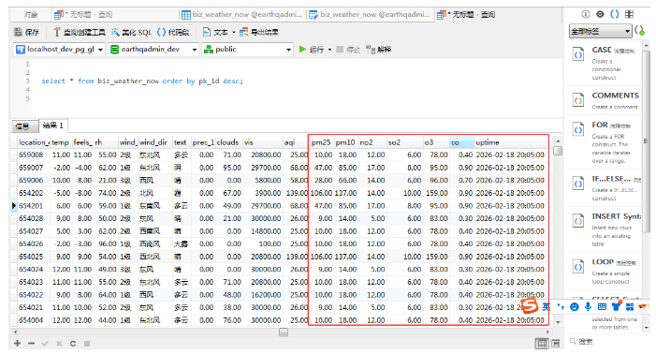Screen dimensions: 656x354
Task: Select the vis cell 5800.00
Action: pyautogui.click(x=262, y=181)
